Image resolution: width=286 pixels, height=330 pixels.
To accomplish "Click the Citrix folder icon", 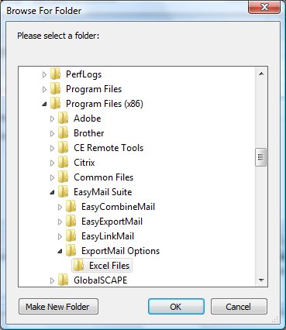I will point(63,163).
